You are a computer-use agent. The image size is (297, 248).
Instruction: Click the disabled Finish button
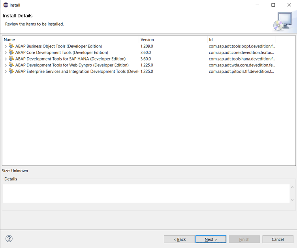click(244, 239)
